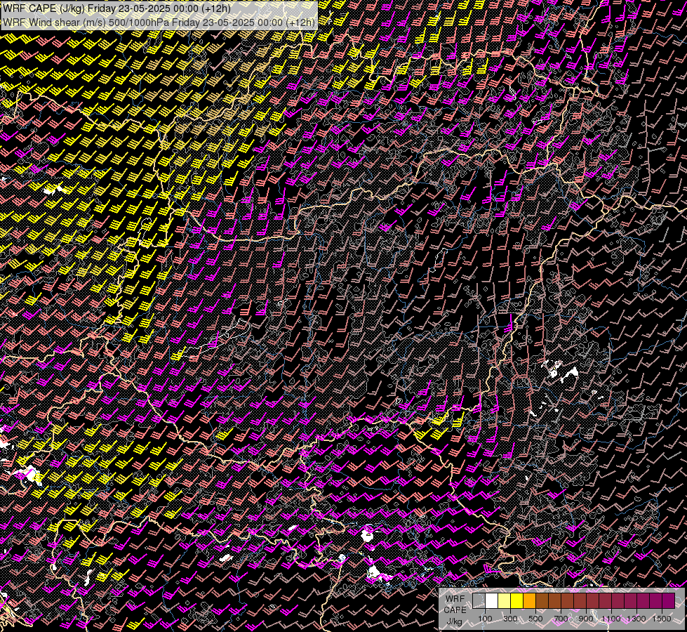The height and width of the screenshot is (632, 687).
Task: Select the bright yellow legend swatch
Action: coord(517,601)
